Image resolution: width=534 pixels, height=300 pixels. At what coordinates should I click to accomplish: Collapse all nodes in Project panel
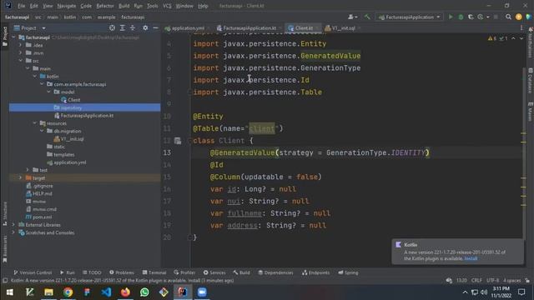point(133,27)
